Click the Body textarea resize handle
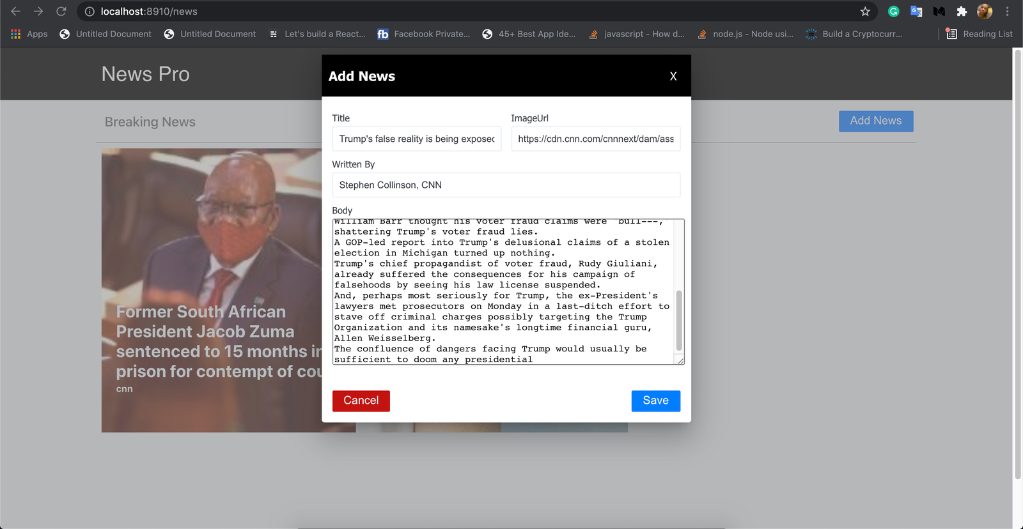1023x529 pixels. tap(680, 361)
